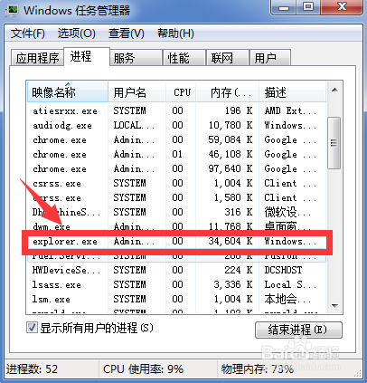Click the LOCAL... user name cell

[134, 125]
